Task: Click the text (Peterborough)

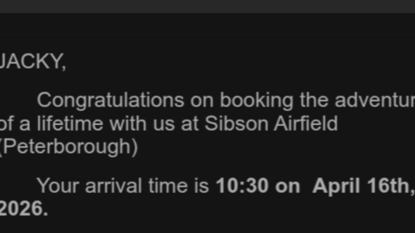Action: point(67,148)
